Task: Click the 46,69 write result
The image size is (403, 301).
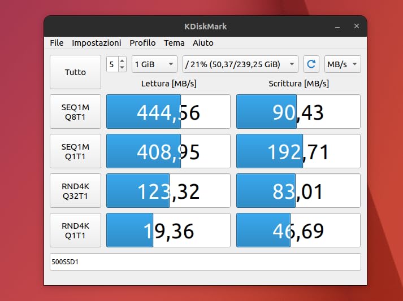Action: (x=298, y=230)
